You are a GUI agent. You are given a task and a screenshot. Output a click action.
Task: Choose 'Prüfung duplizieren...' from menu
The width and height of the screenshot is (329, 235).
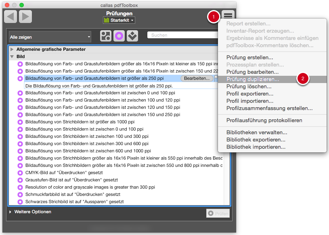pos(272,79)
